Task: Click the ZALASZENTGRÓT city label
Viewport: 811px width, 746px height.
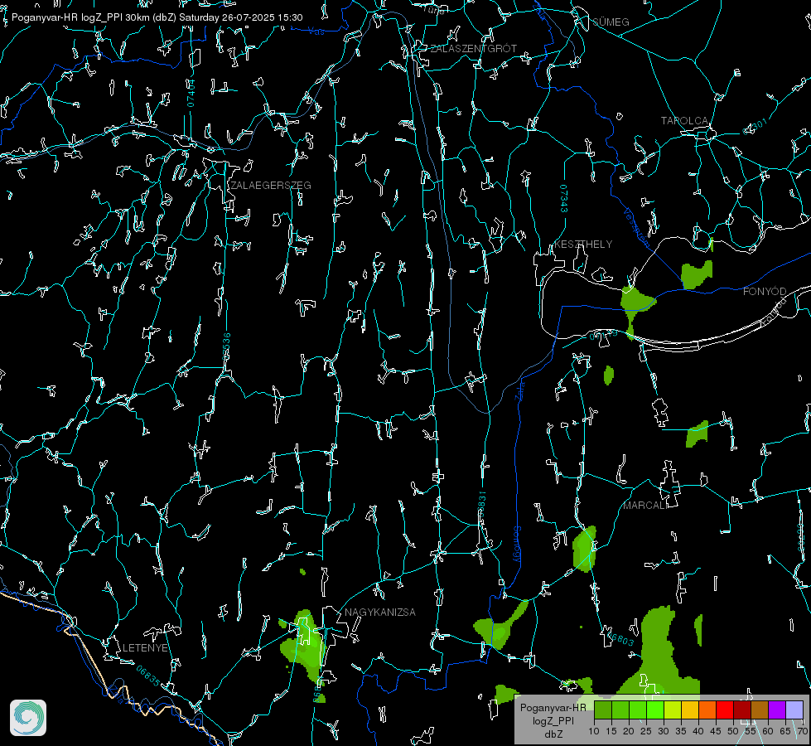Action: click(473, 49)
